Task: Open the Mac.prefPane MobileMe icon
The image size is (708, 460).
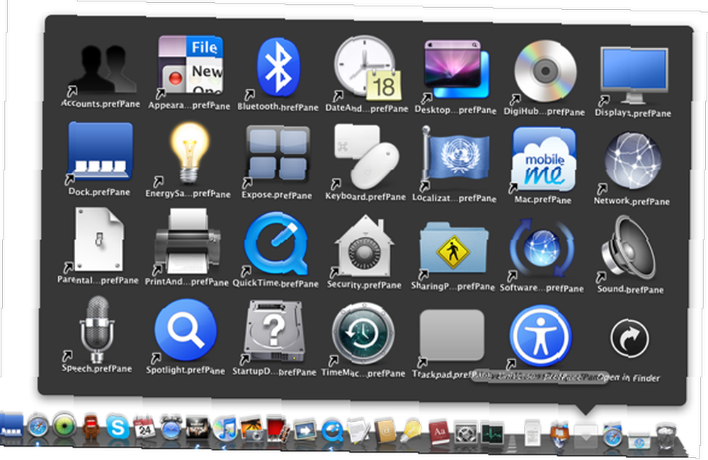Action: [x=544, y=160]
